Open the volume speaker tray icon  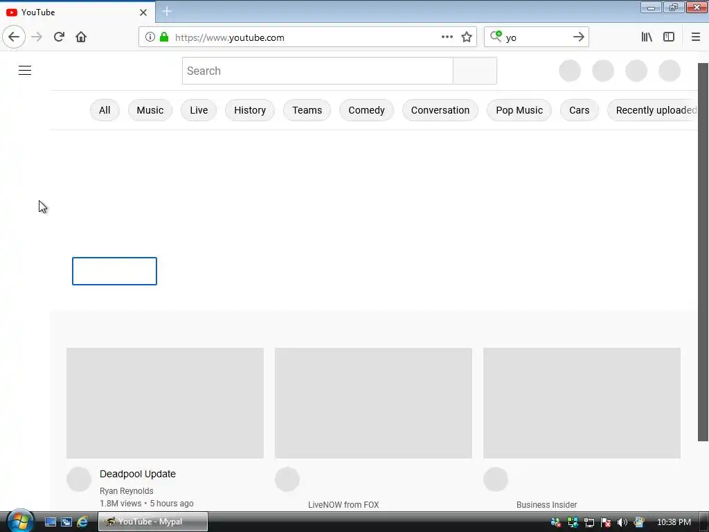pyautogui.click(x=622, y=522)
